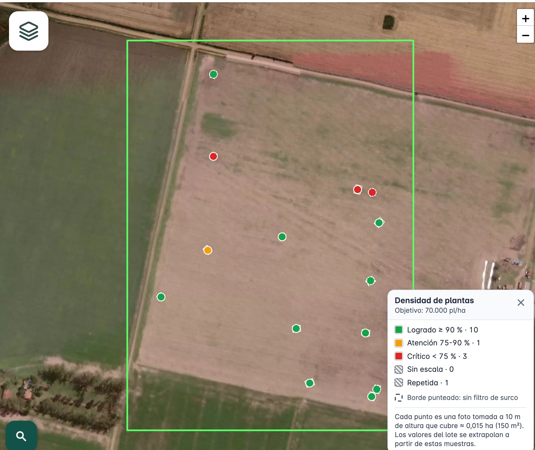
Task: Select the green marker beside the left field border
Action: [x=161, y=297]
